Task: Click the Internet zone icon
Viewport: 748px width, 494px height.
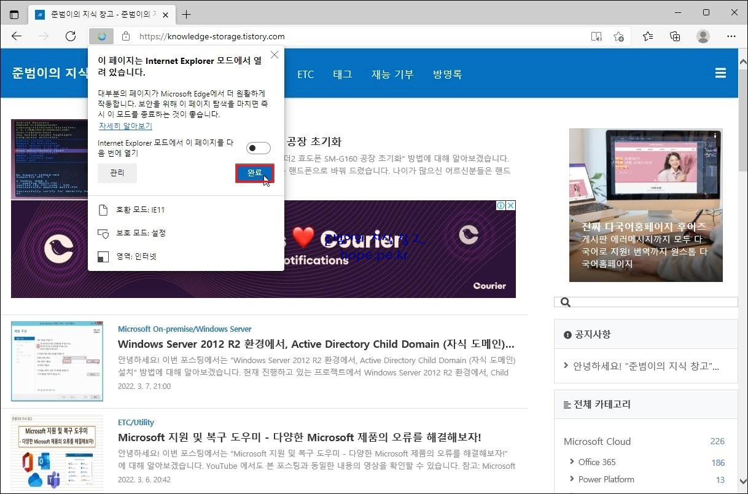Action: (x=103, y=256)
